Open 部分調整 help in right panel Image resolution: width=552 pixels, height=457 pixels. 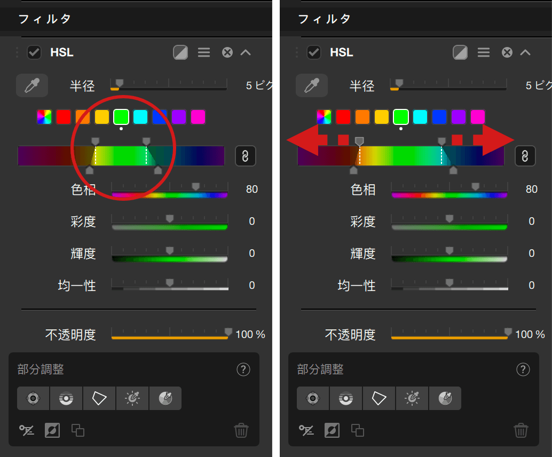click(x=523, y=369)
